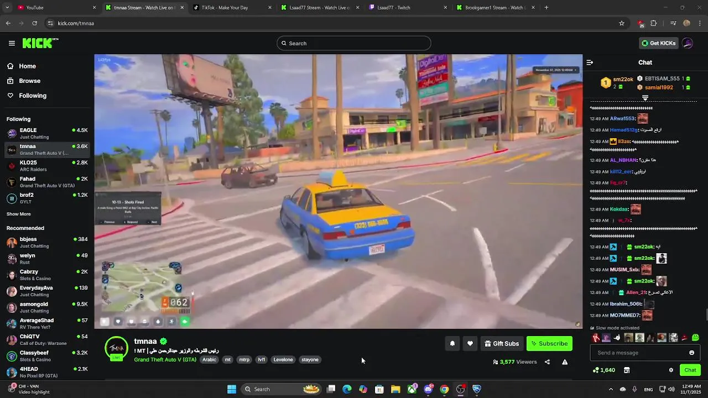708x398 pixels.
Task: Open the chat shop icon
Action: [627, 370]
